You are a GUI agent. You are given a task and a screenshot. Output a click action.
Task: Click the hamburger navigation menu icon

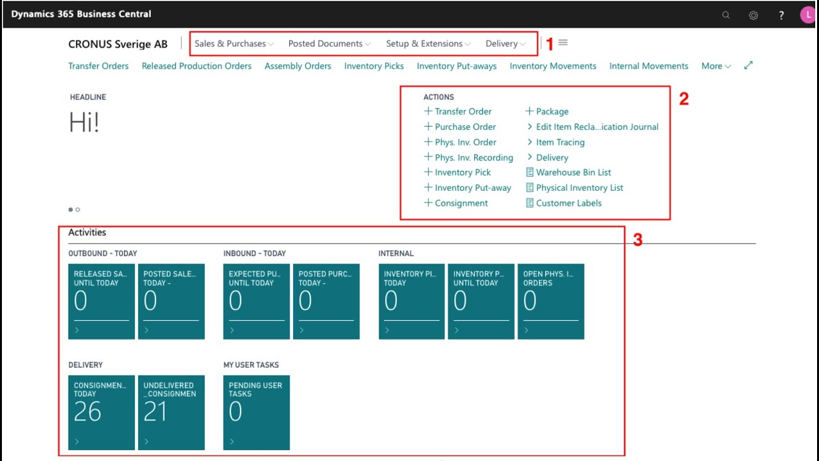click(563, 43)
